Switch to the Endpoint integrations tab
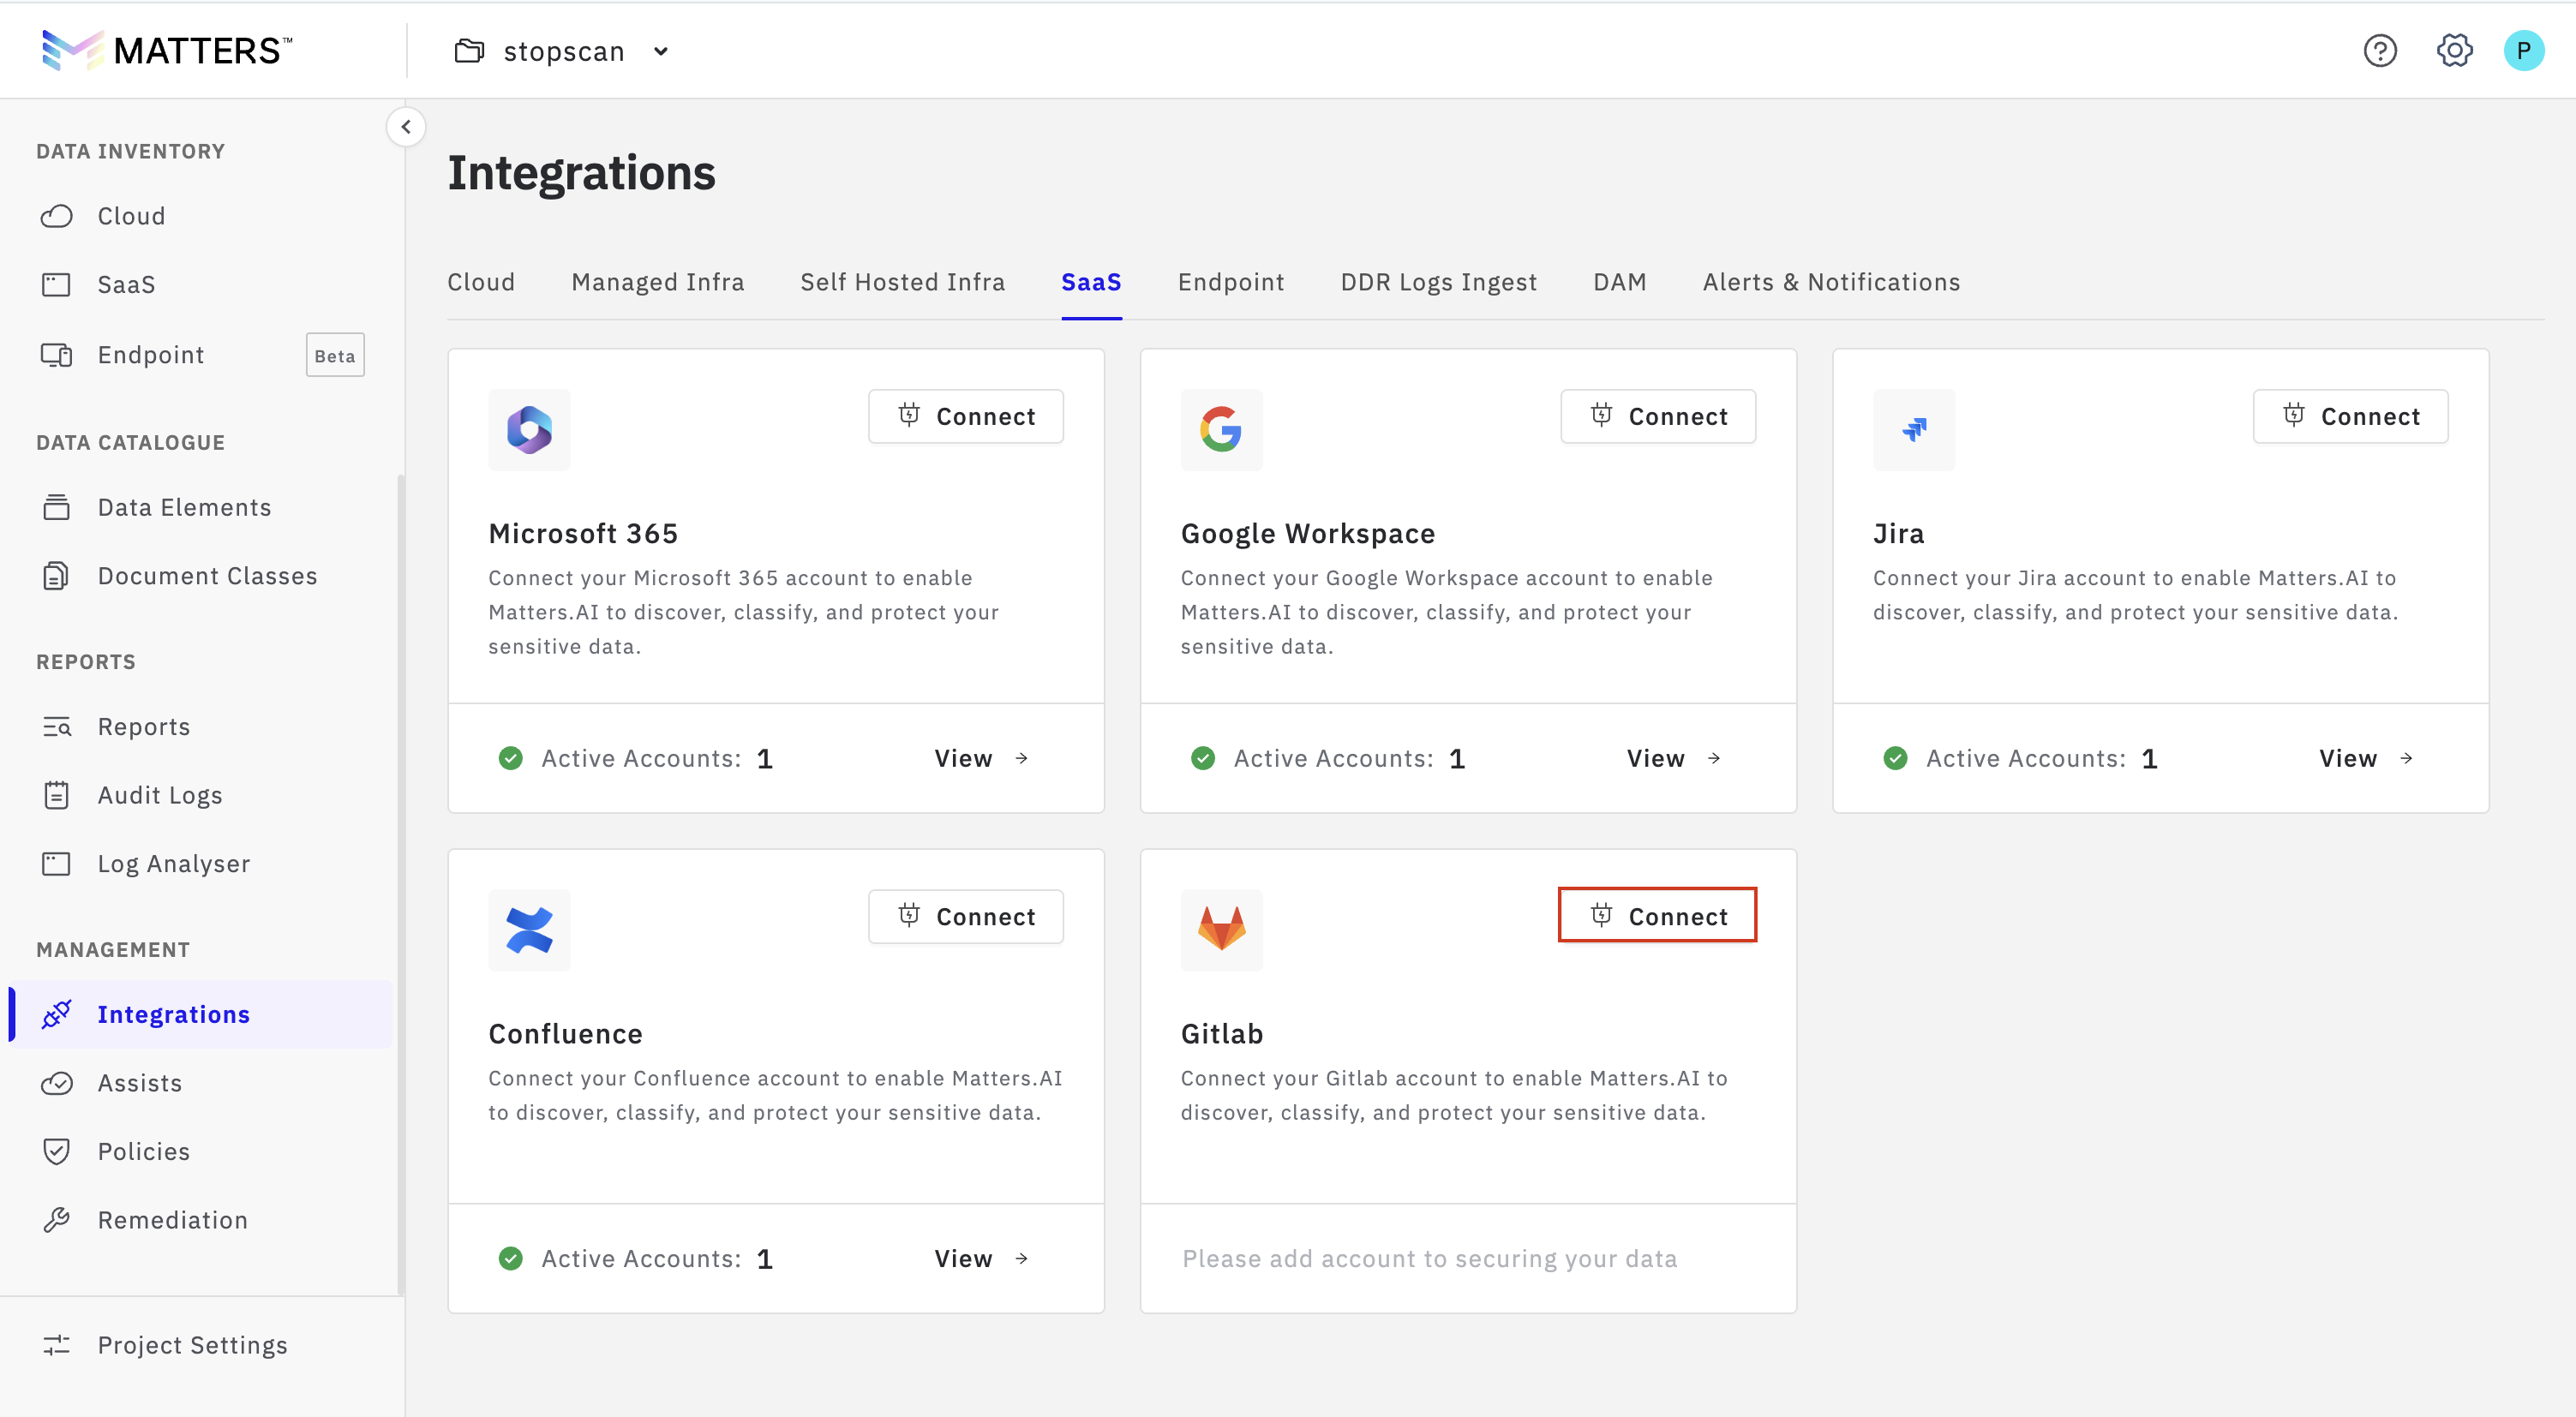The image size is (2576, 1417). click(x=1231, y=282)
